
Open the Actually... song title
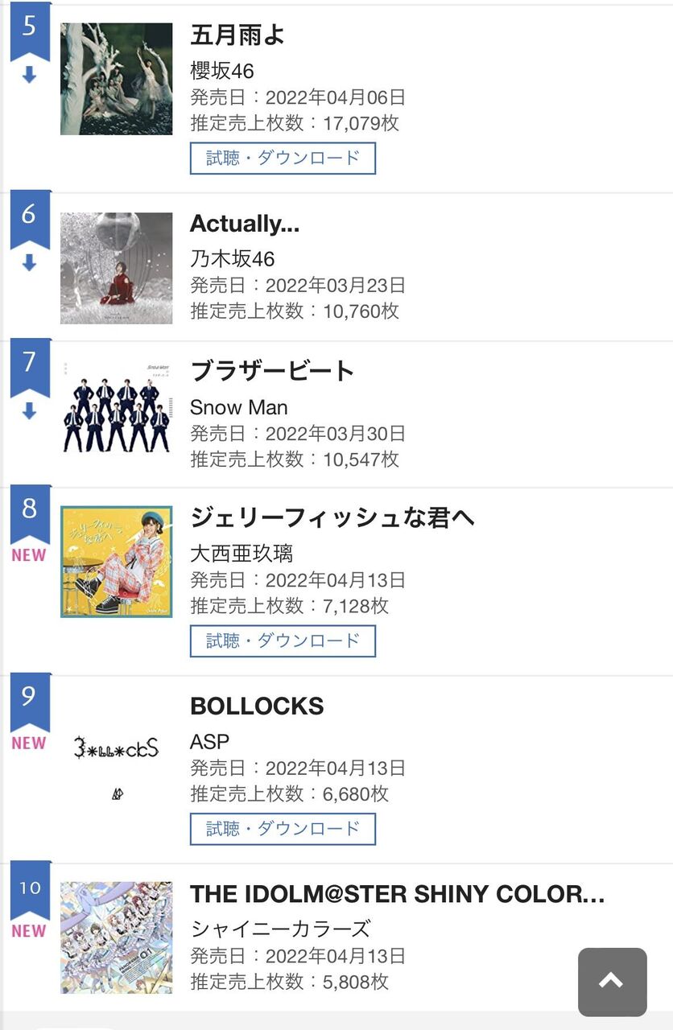tap(245, 224)
